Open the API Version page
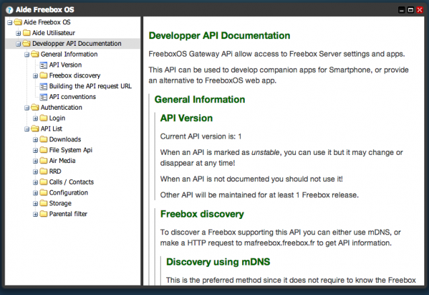This screenshot has height=295, width=429. tap(65, 65)
